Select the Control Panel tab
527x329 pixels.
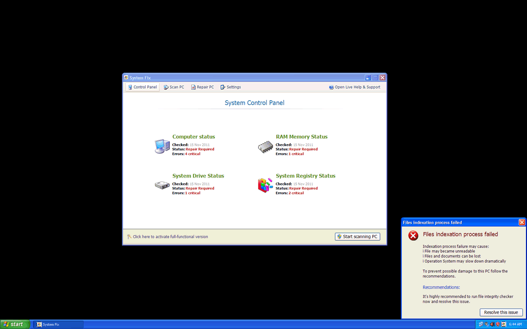click(142, 87)
